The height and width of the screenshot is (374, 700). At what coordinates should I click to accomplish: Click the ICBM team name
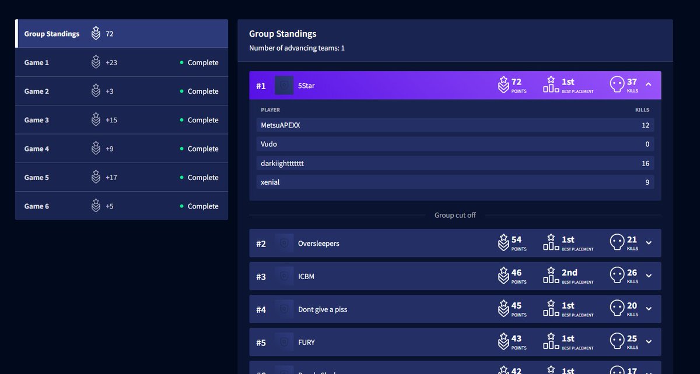(306, 276)
